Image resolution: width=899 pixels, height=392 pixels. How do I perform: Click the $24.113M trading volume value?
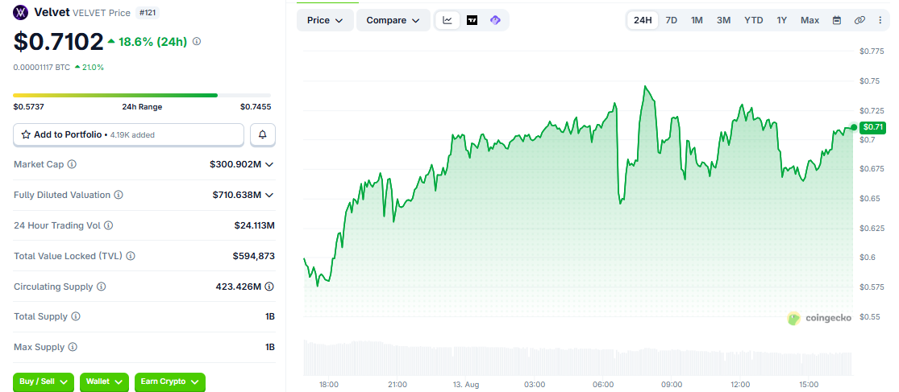(255, 225)
